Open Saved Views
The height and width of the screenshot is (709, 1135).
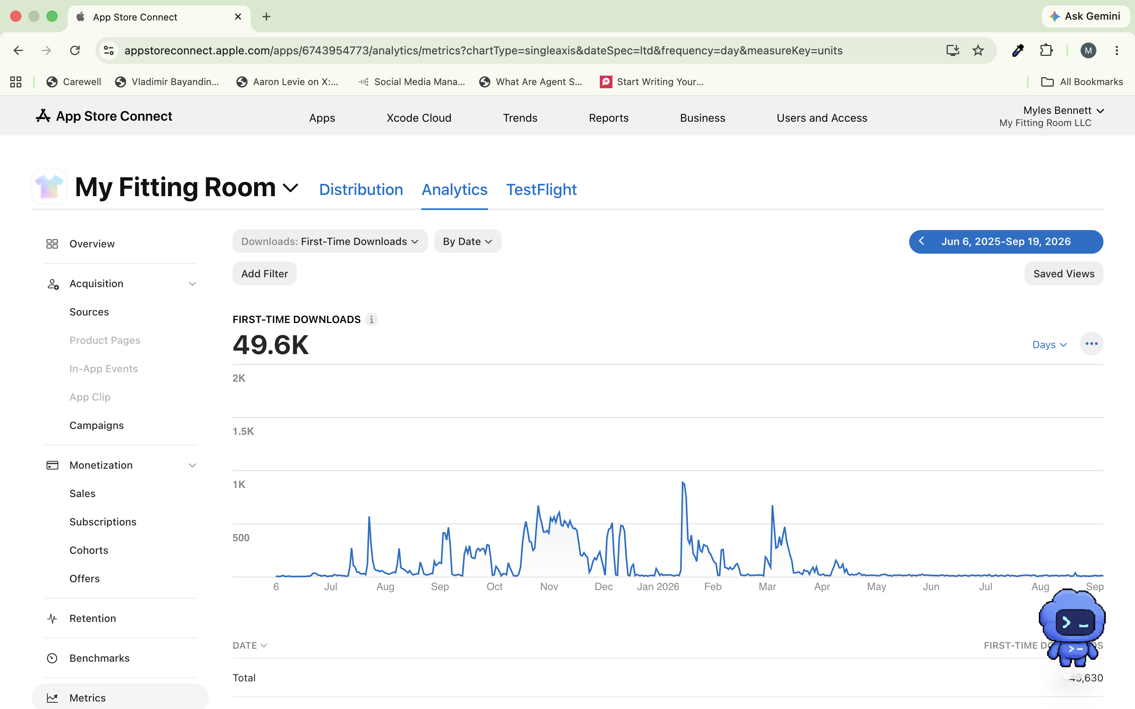pos(1064,274)
